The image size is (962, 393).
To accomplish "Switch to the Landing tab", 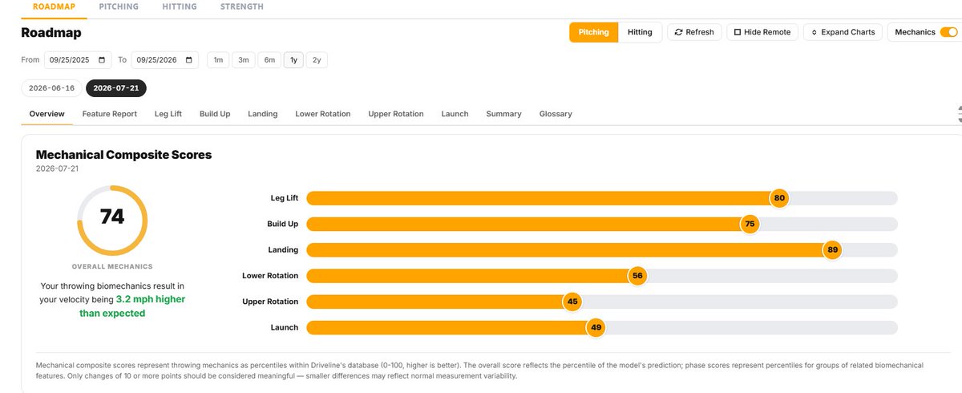I will [x=263, y=114].
